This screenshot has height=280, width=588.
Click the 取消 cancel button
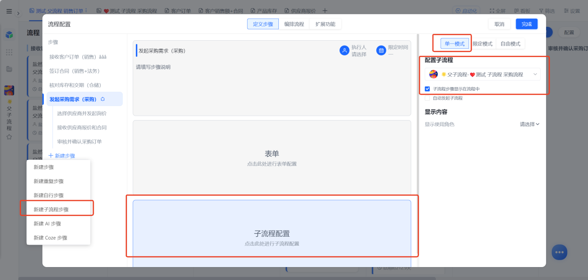[x=500, y=24]
